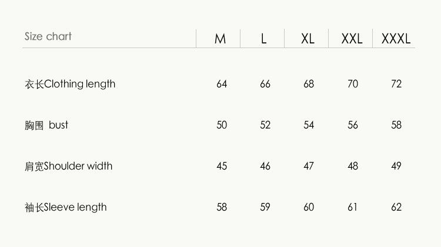Select the XL size column header

(308, 39)
